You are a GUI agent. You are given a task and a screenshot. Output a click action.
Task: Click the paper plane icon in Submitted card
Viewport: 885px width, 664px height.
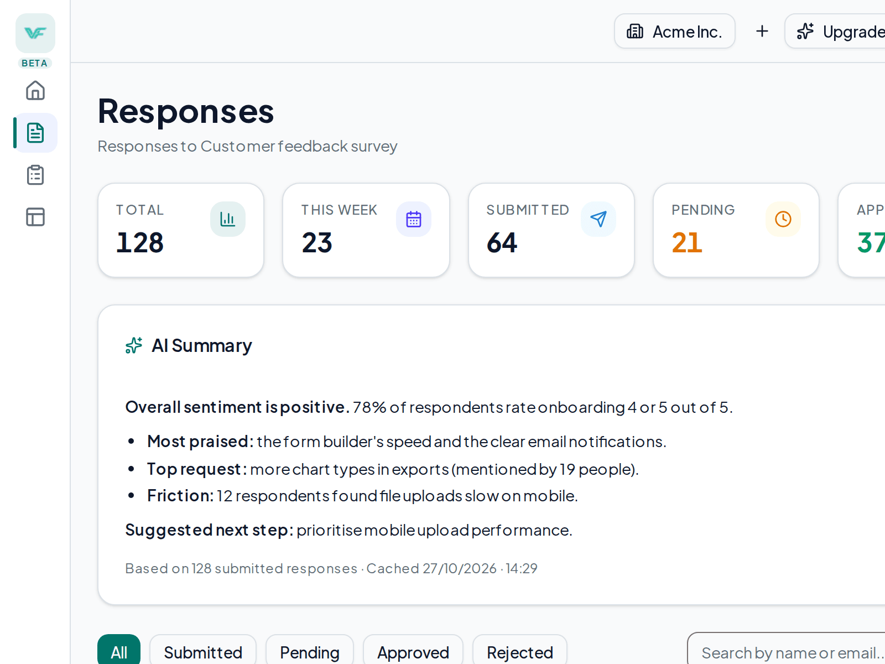coord(598,219)
